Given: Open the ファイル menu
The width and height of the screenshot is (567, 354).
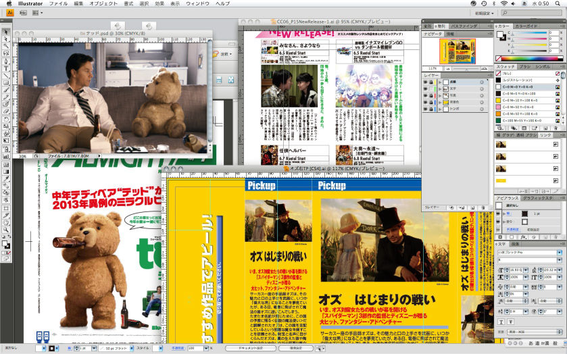Looking at the screenshot, I should (58, 3).
